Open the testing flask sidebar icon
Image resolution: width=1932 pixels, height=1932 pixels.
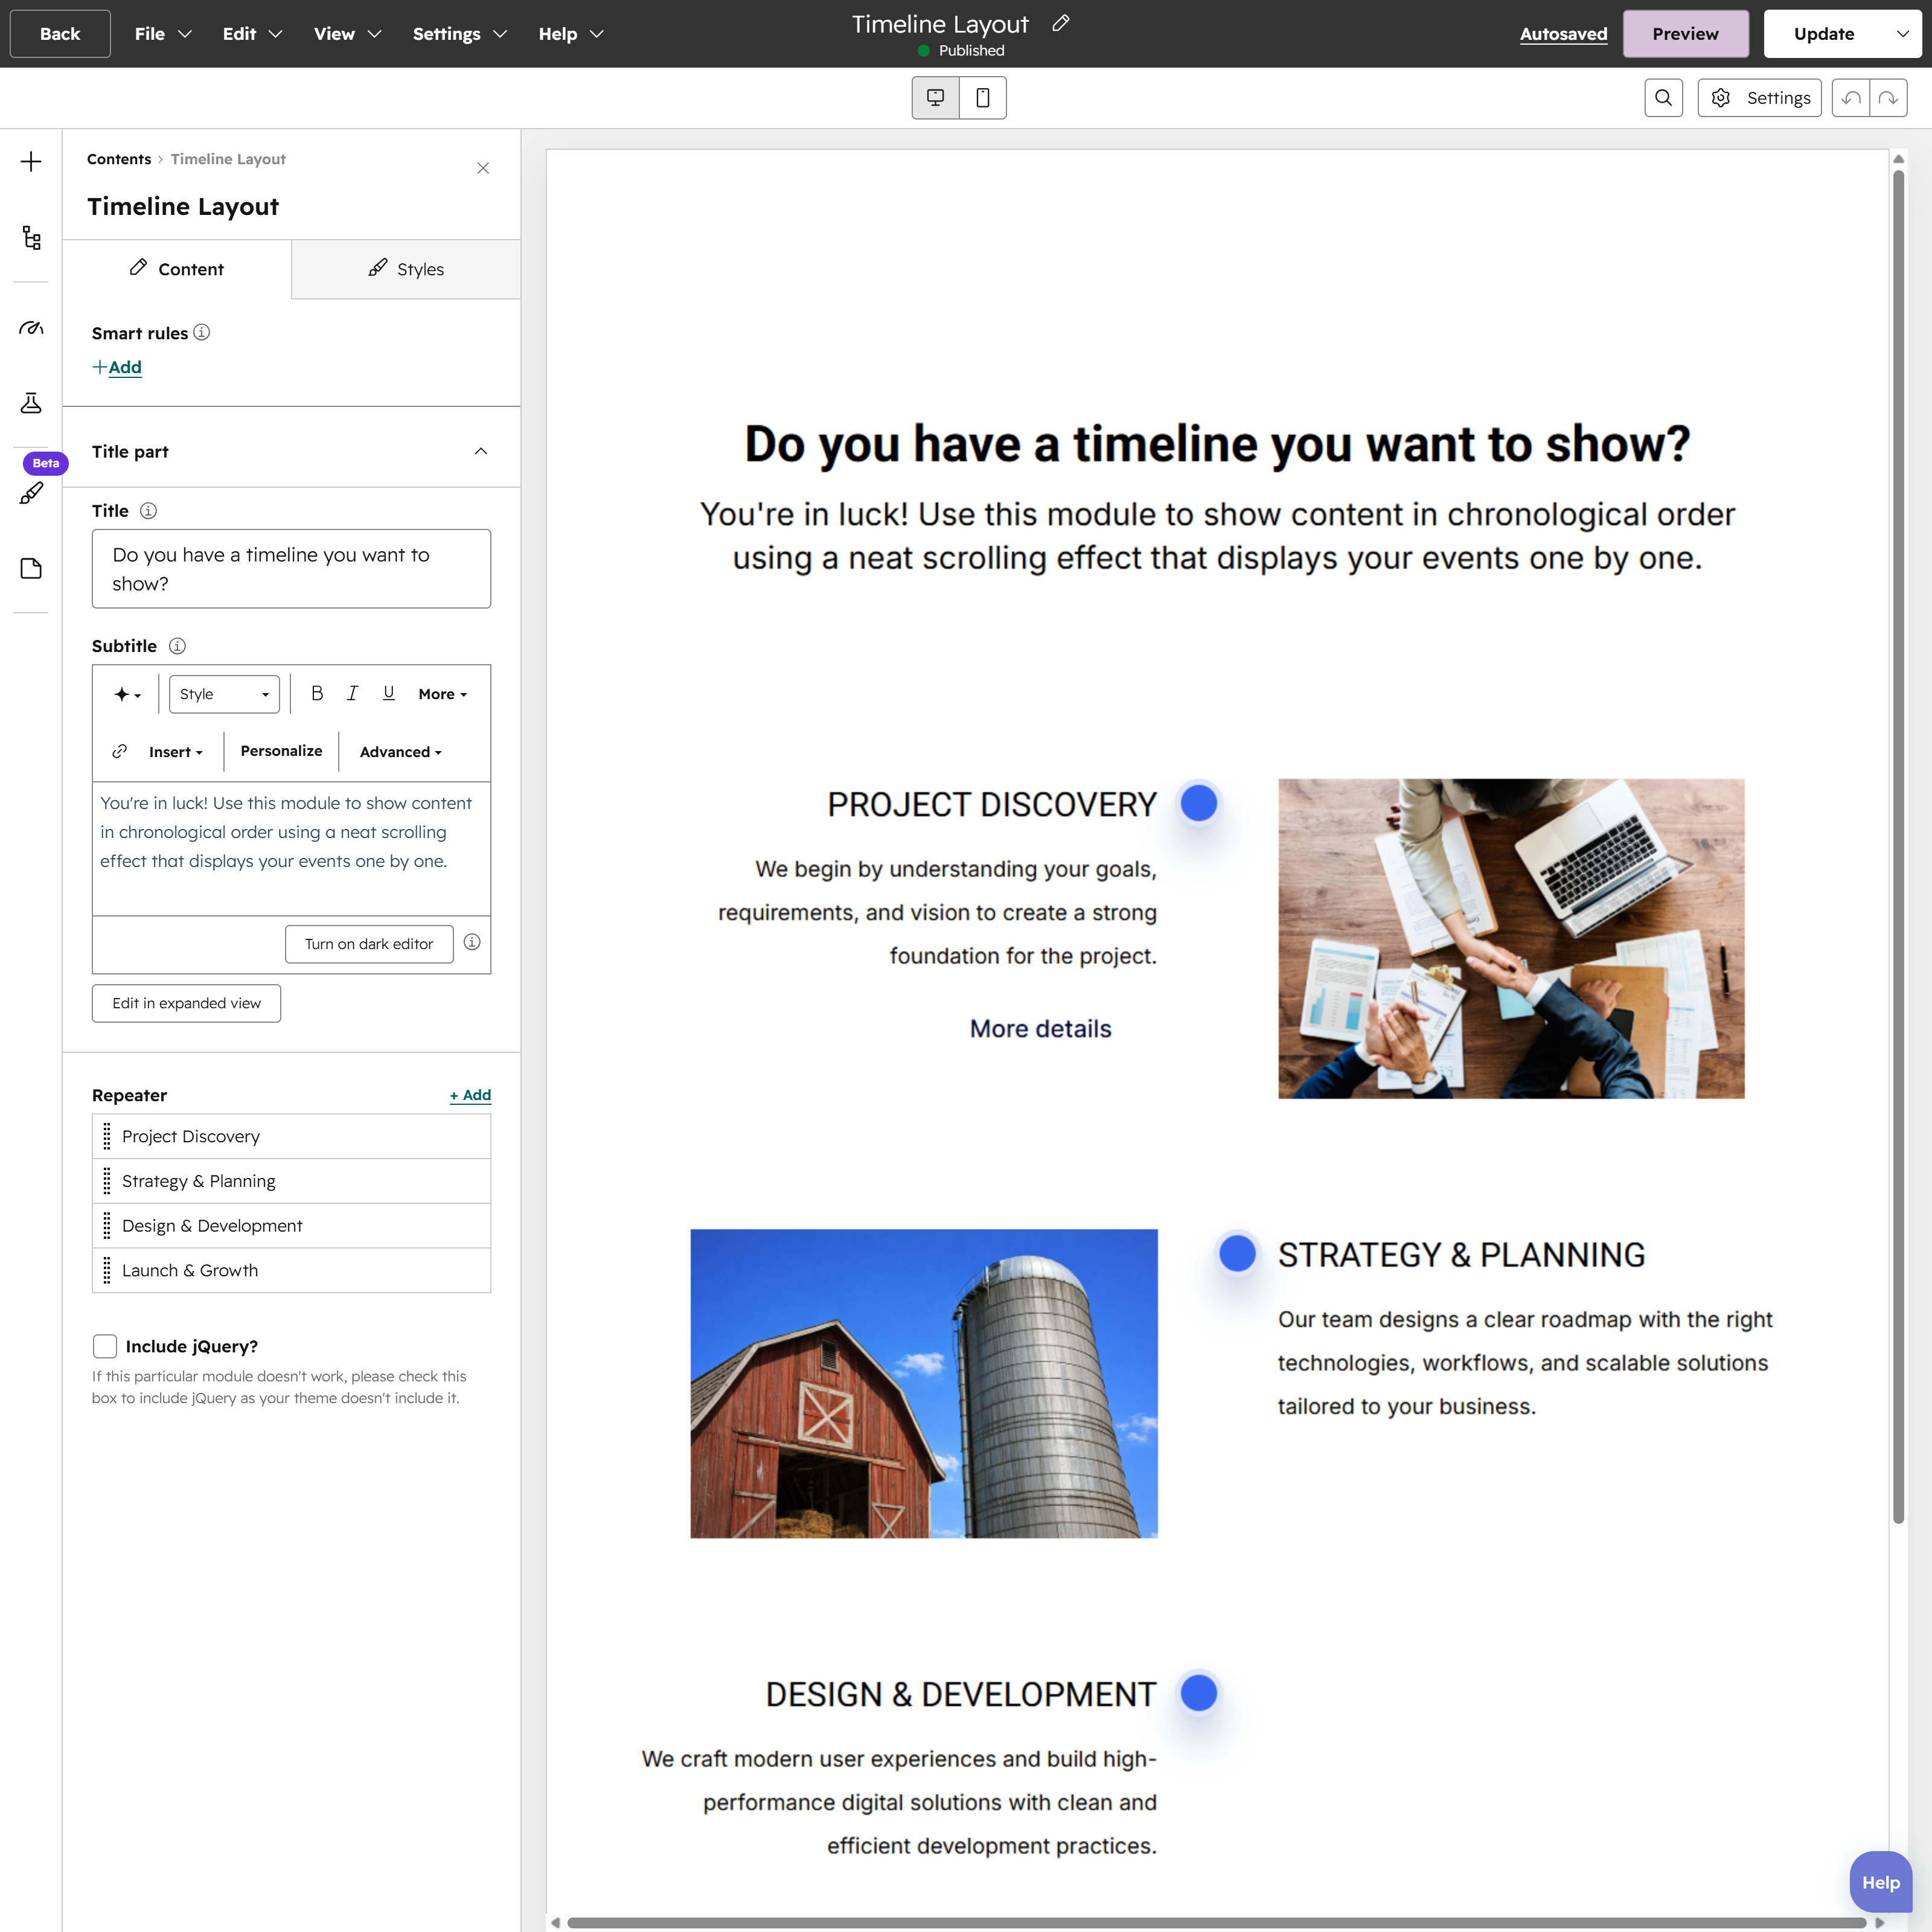[31, 403]
